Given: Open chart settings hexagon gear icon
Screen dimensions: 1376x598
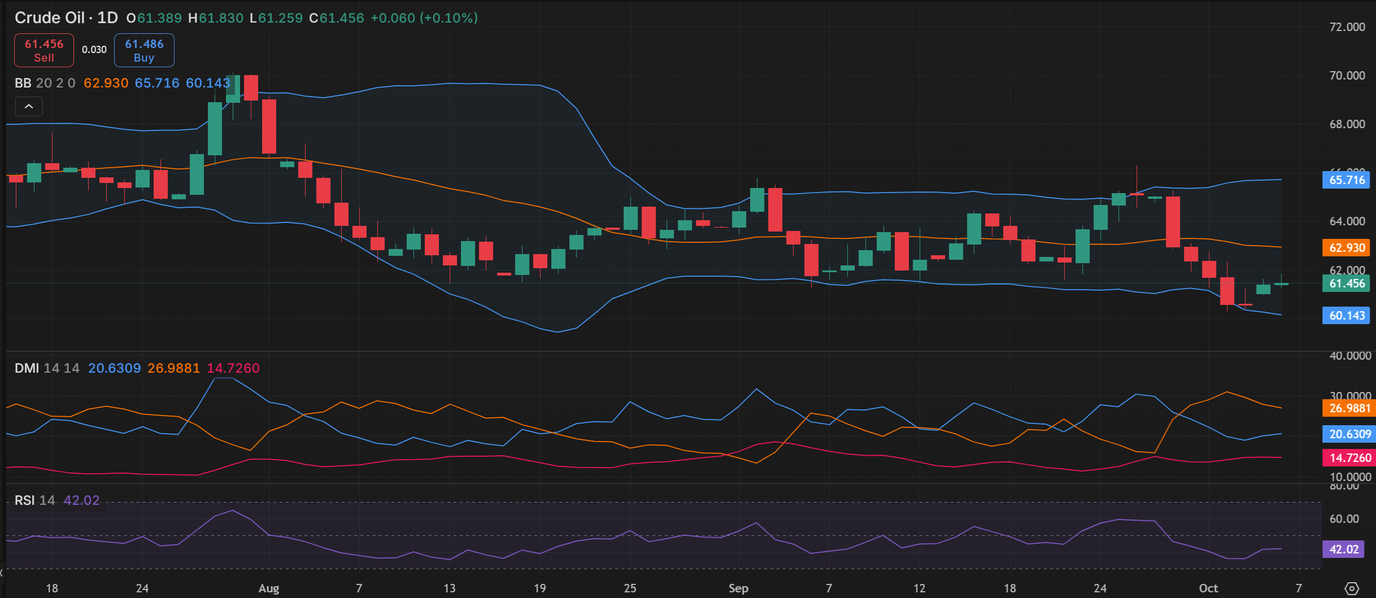Looking at the screenshot, I should 1351,588.
